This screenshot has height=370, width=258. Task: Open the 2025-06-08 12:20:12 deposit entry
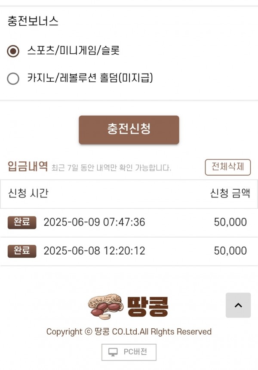129,251
